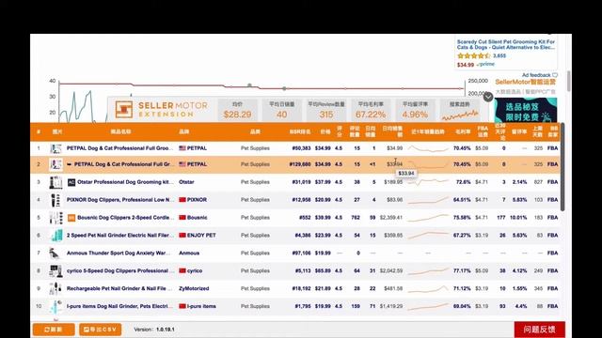Viewport: 602px width, 338px height.
Task: Open the Scaredy Cut Silent Pet Grooming Kit ad link
Action: [x=506, y=44]
